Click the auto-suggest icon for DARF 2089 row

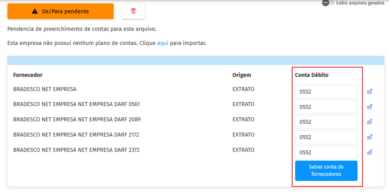[x=369, y=122]
